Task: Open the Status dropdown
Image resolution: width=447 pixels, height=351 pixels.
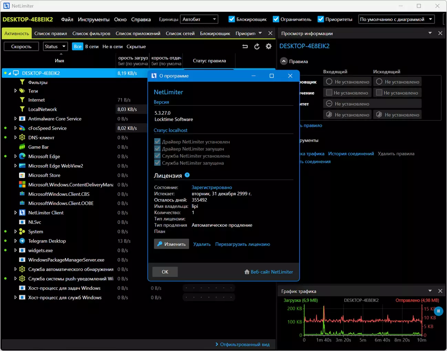Action: point(55,46)
